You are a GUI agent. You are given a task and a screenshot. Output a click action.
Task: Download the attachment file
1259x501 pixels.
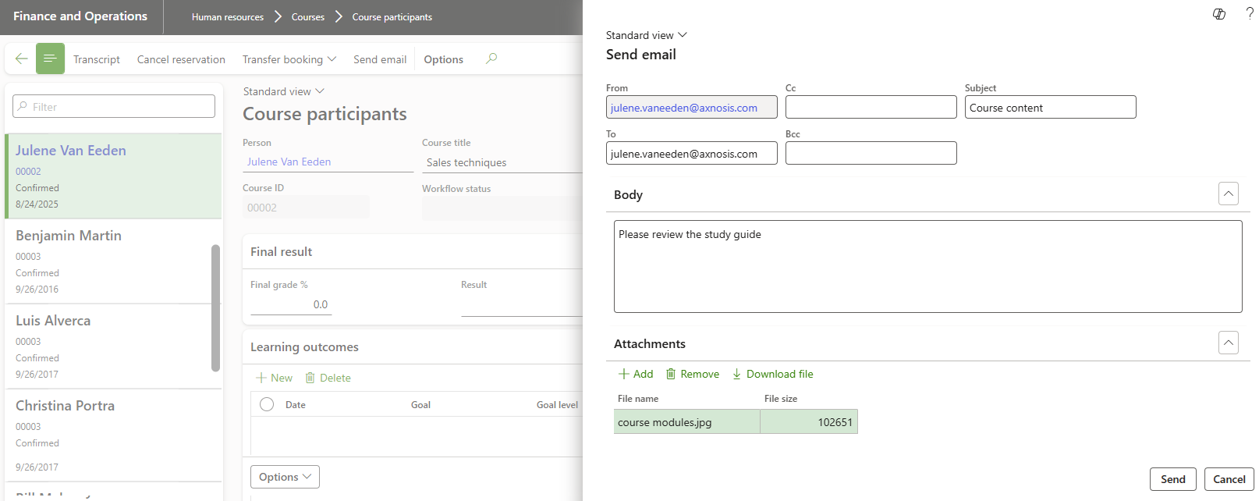pyautogui.click(x=772, y=374)
